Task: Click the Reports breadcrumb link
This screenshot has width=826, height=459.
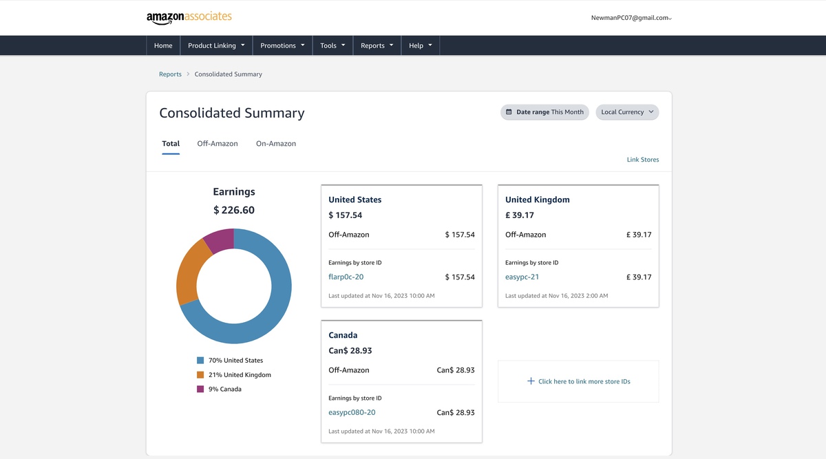Action: [170, 74]
